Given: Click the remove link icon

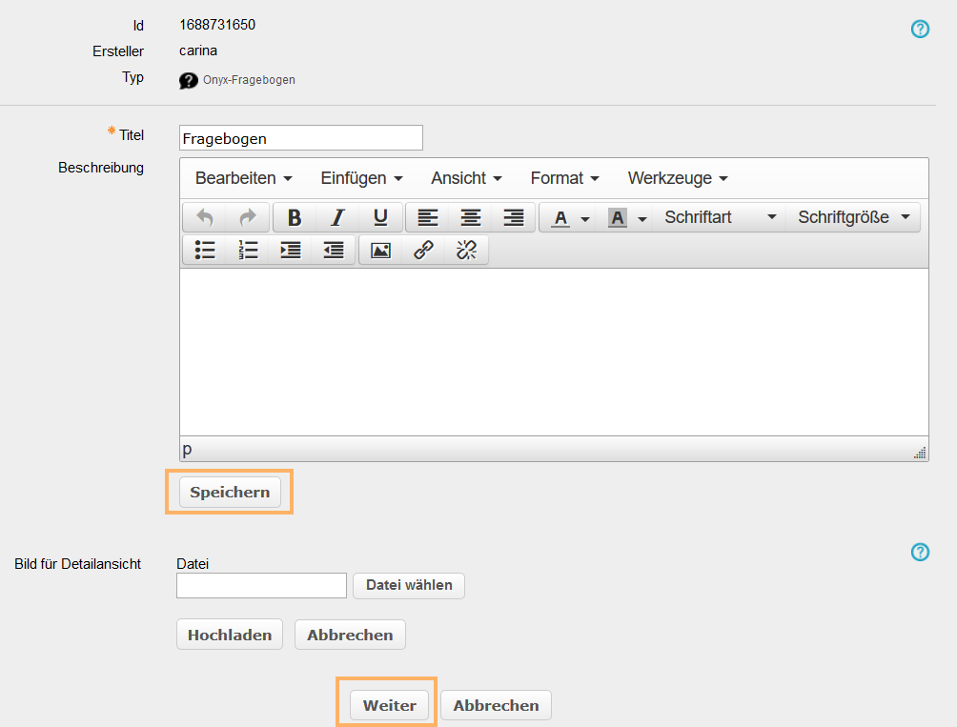Looking at the screenshot, I should click(466, 250).
